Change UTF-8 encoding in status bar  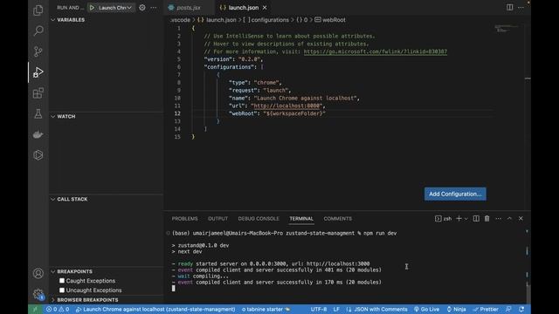[x=318, y=310]
